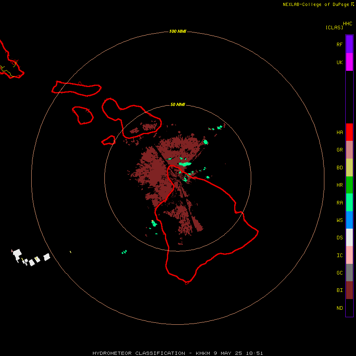
Task: Select the BD yellow legend block
Action: (349, 168)
